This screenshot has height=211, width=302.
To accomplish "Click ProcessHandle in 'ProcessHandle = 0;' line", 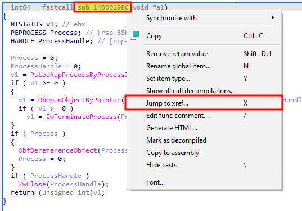I will point(36,66).
